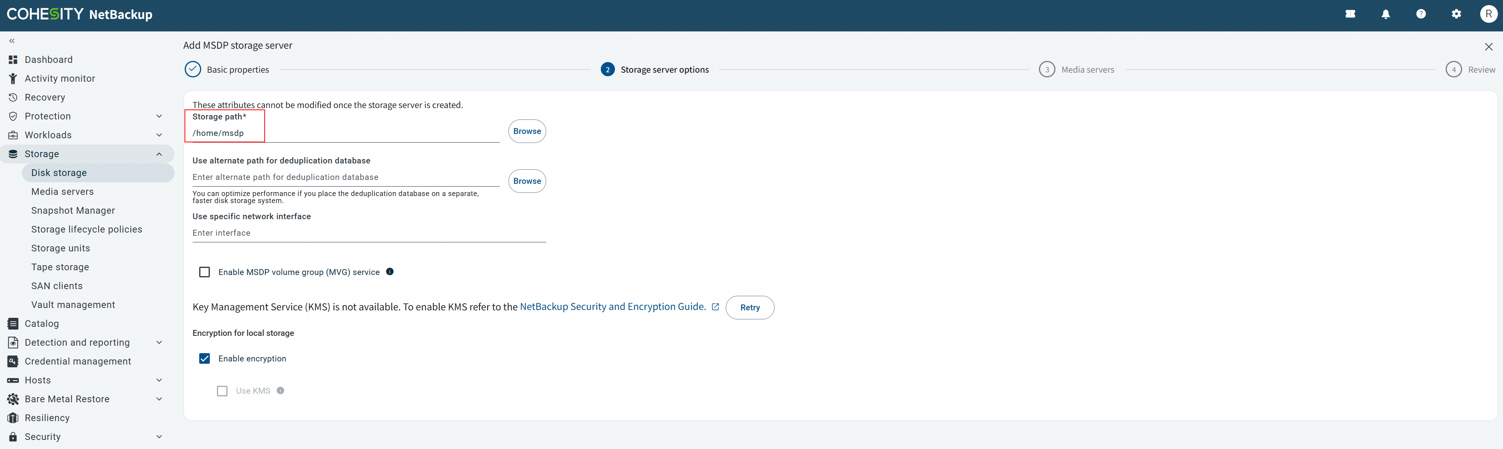Click the Cohesity NetBackup logo
The width and height of the screenshot is (1503, 449).
[x=79, y=14]
